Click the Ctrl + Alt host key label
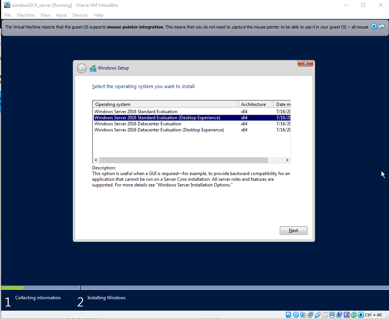This screenshot has width=389, height=319. pyautogui.click(x=373, y=315)
